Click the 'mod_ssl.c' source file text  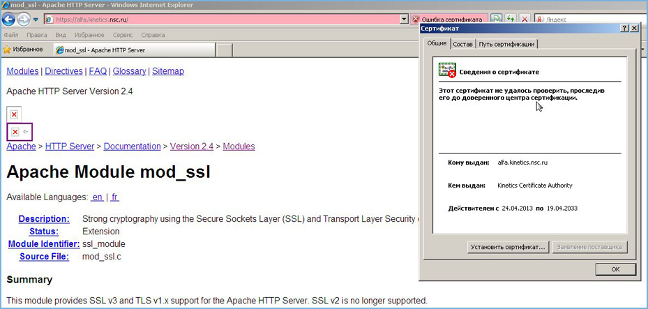click(102, 257)
